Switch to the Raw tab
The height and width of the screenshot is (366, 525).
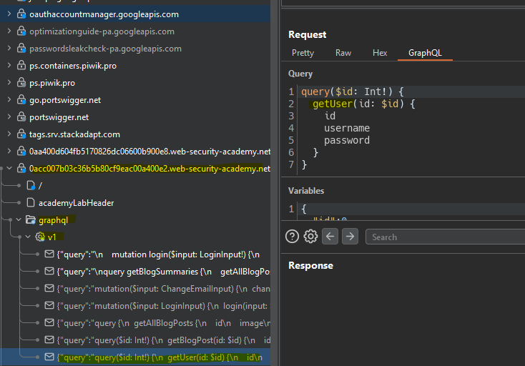tap(343, 53)
